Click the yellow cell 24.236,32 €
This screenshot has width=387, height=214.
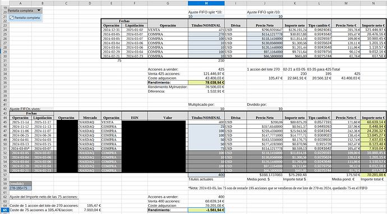coord(374,131)
